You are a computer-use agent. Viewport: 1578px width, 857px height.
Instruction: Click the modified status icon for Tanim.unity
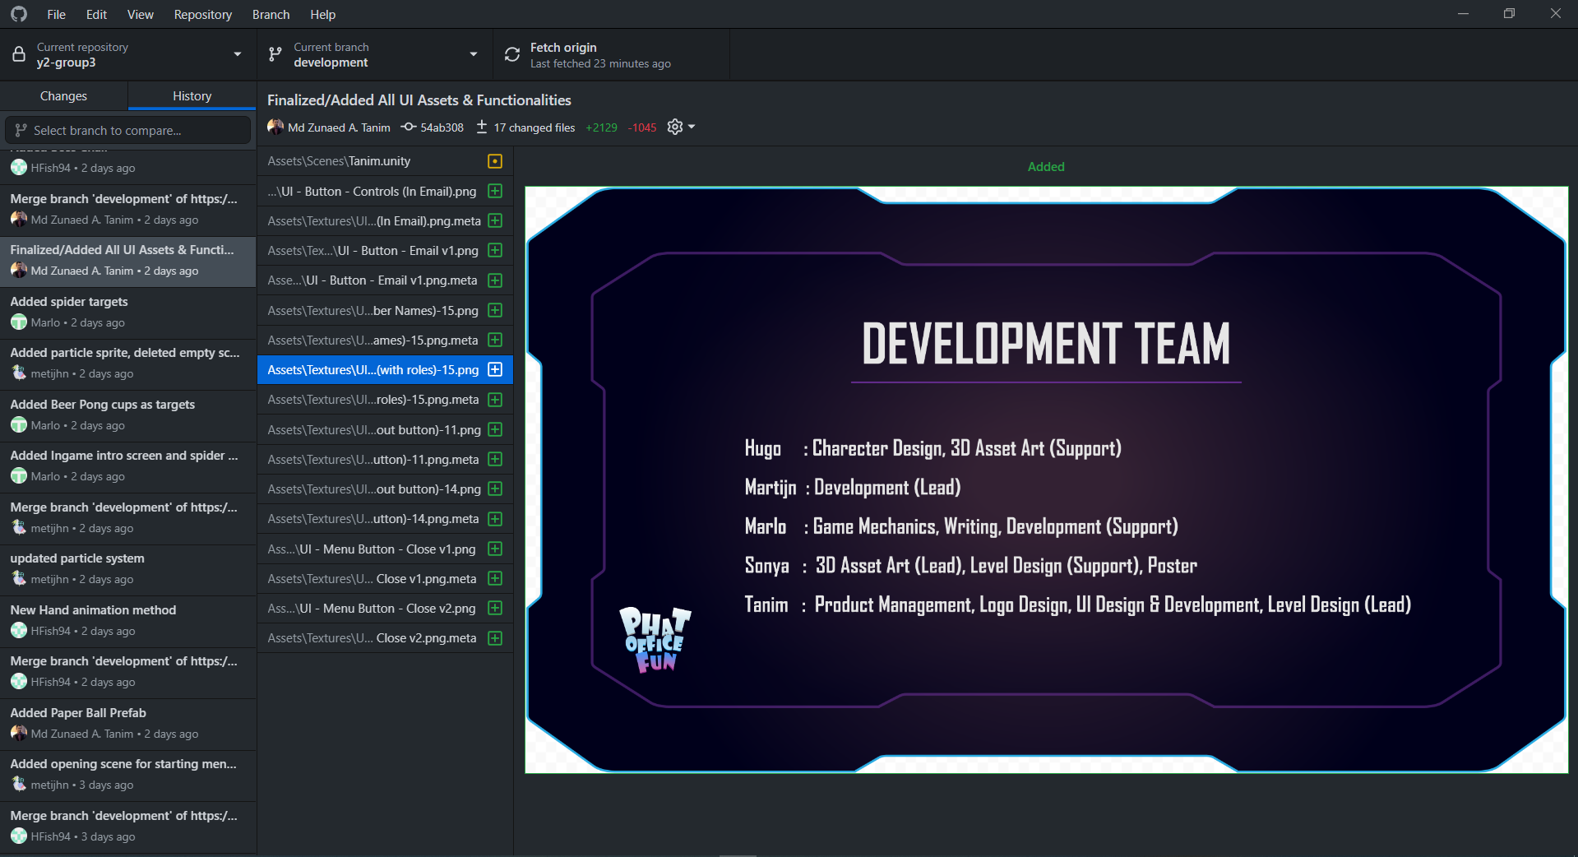(x=495, y=161)
